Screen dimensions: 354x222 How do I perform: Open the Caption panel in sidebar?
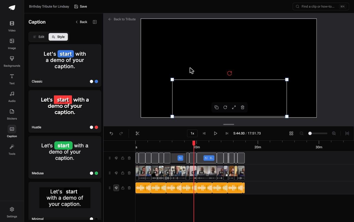coord(12,132)
